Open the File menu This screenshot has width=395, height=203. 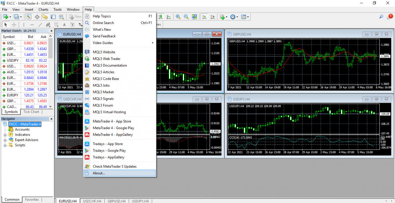5,10
